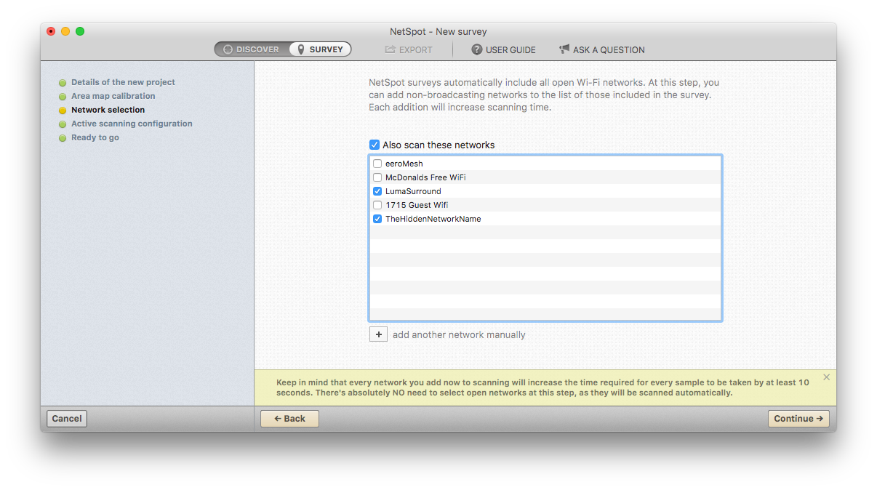Continue to the next step
This screenshot has width=877, height=490.
pyautogui.click(x=798, y=419)
